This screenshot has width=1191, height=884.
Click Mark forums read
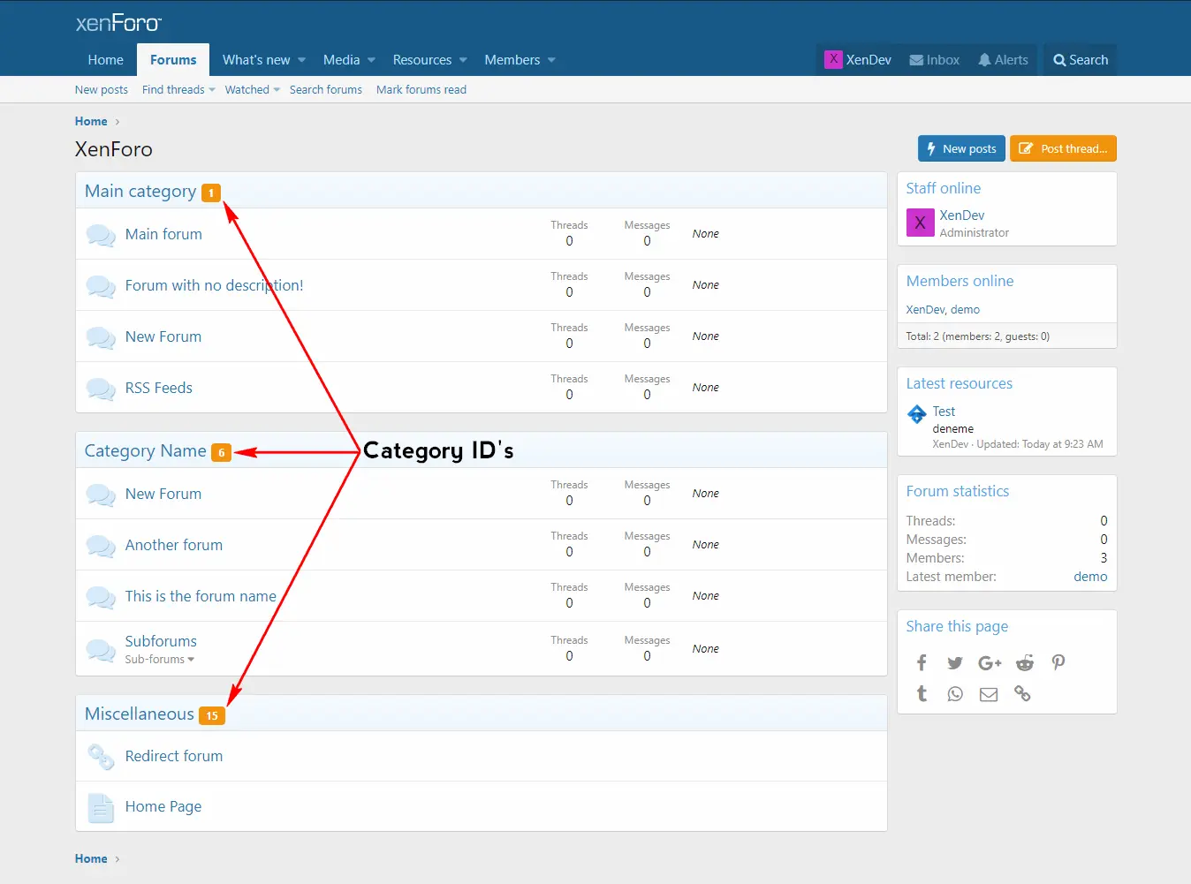tap(421, 90)
